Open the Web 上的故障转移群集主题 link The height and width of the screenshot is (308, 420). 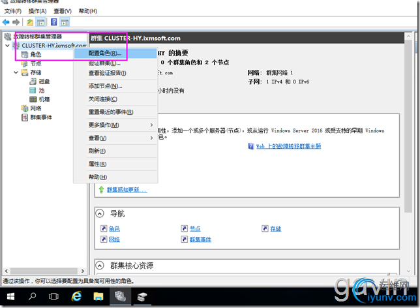[x=288, y=146]
